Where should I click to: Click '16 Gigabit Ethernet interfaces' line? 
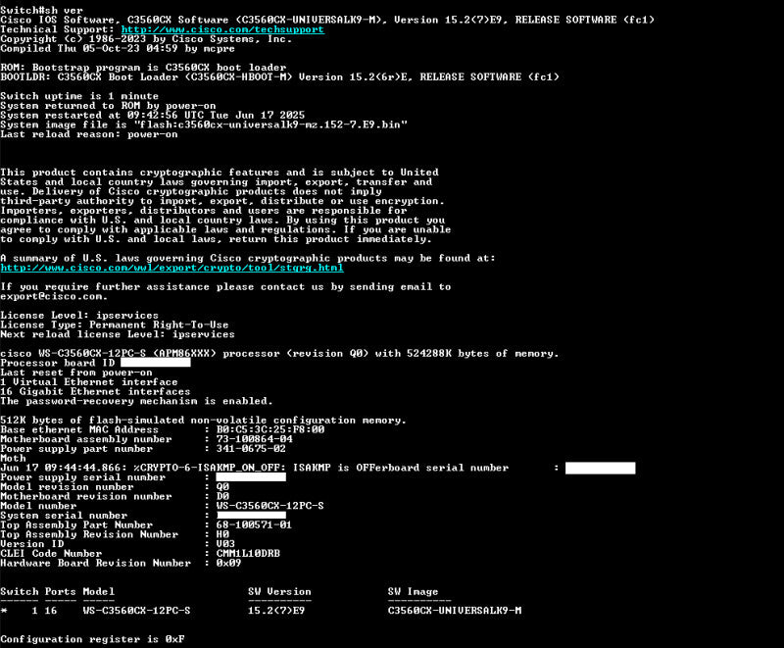95,391
